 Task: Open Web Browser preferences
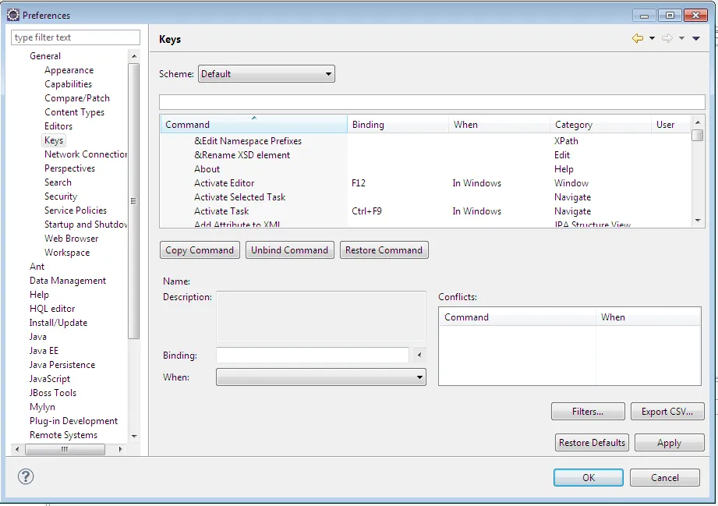[72, 239]
